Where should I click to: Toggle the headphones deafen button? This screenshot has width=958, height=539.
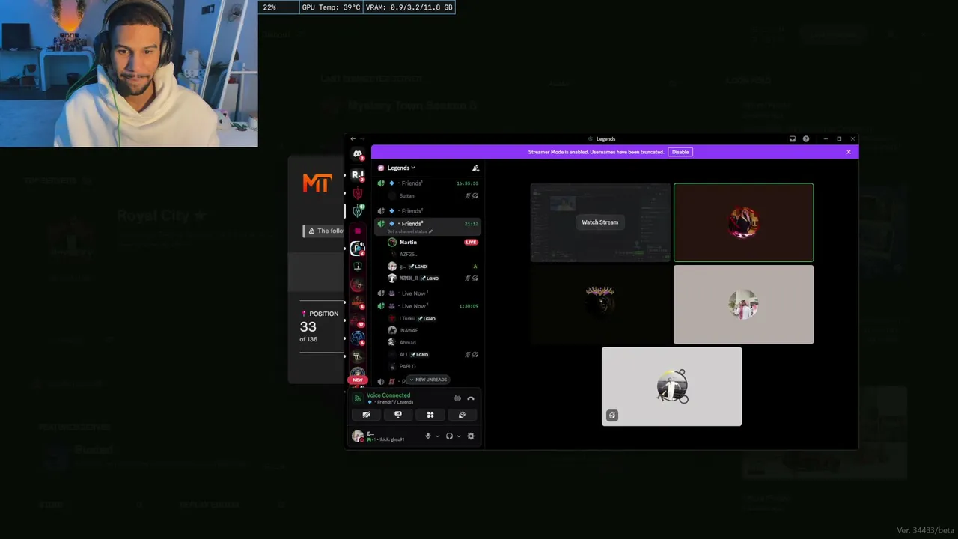pos(449,436)
